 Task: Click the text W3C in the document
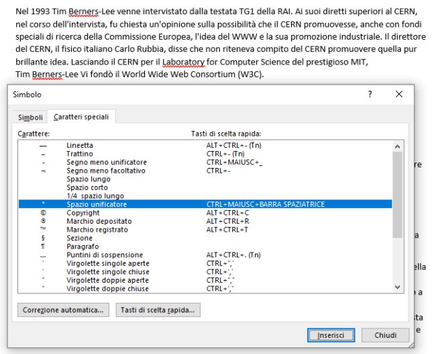coord(250,75)
